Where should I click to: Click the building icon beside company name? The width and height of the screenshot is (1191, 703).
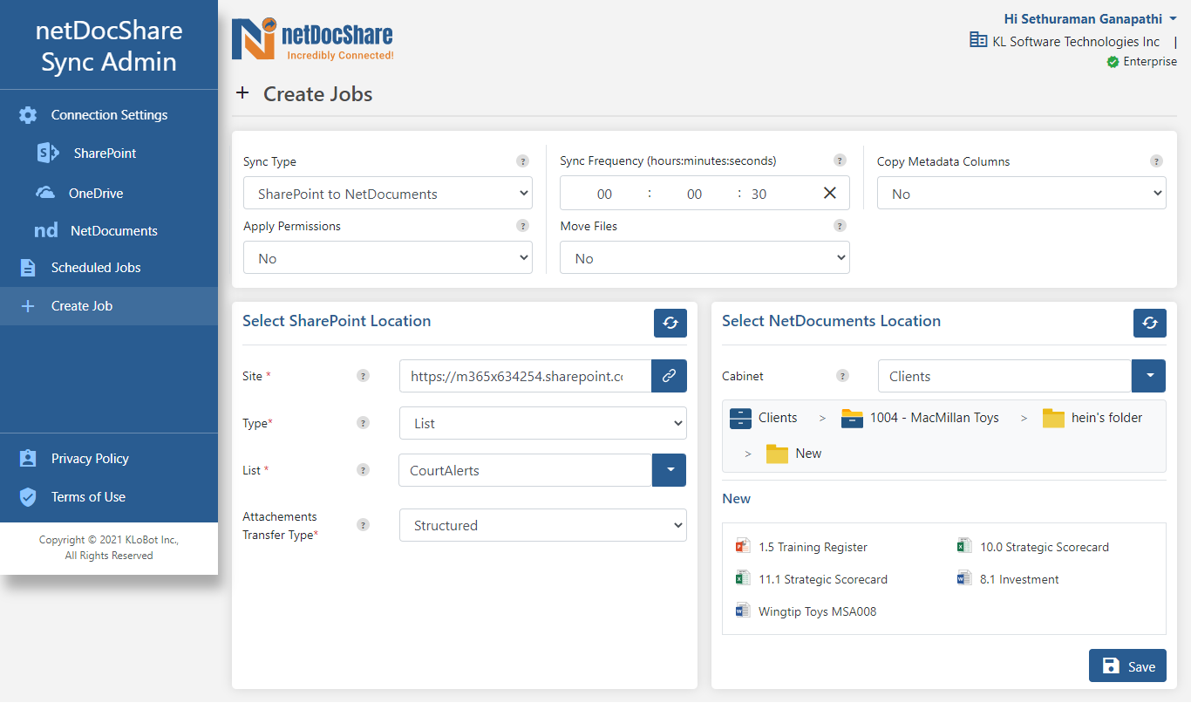pyautogui.click(x=978, y=40)
